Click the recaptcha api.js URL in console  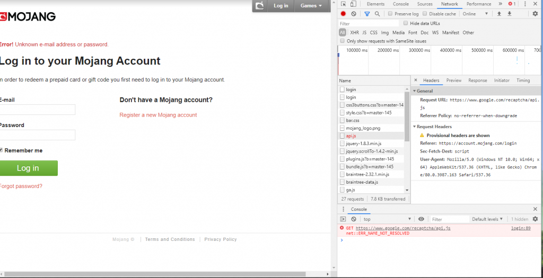(x=403, y=228)
